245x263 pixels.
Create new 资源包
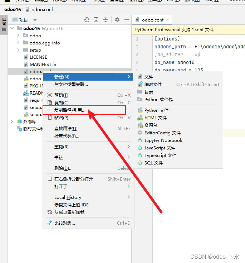point(178,125)
